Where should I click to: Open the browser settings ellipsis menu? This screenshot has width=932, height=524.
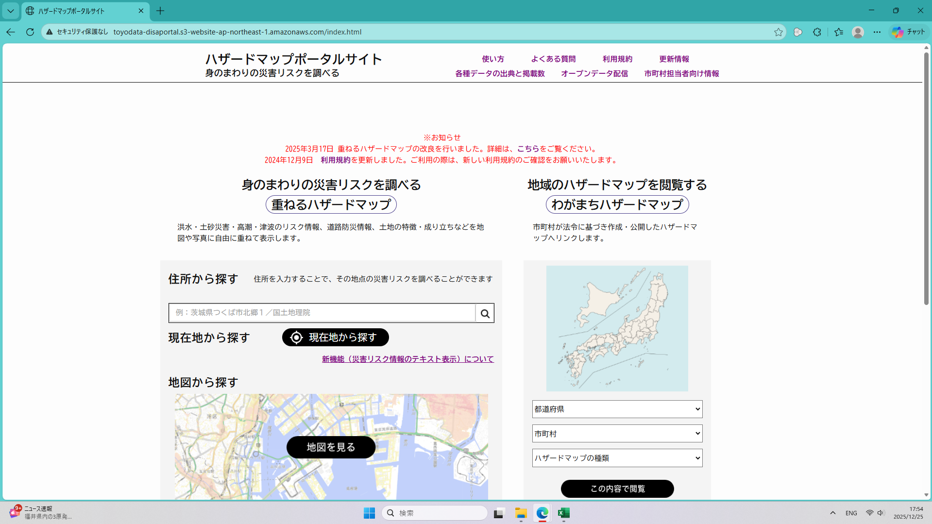point(877,32)
